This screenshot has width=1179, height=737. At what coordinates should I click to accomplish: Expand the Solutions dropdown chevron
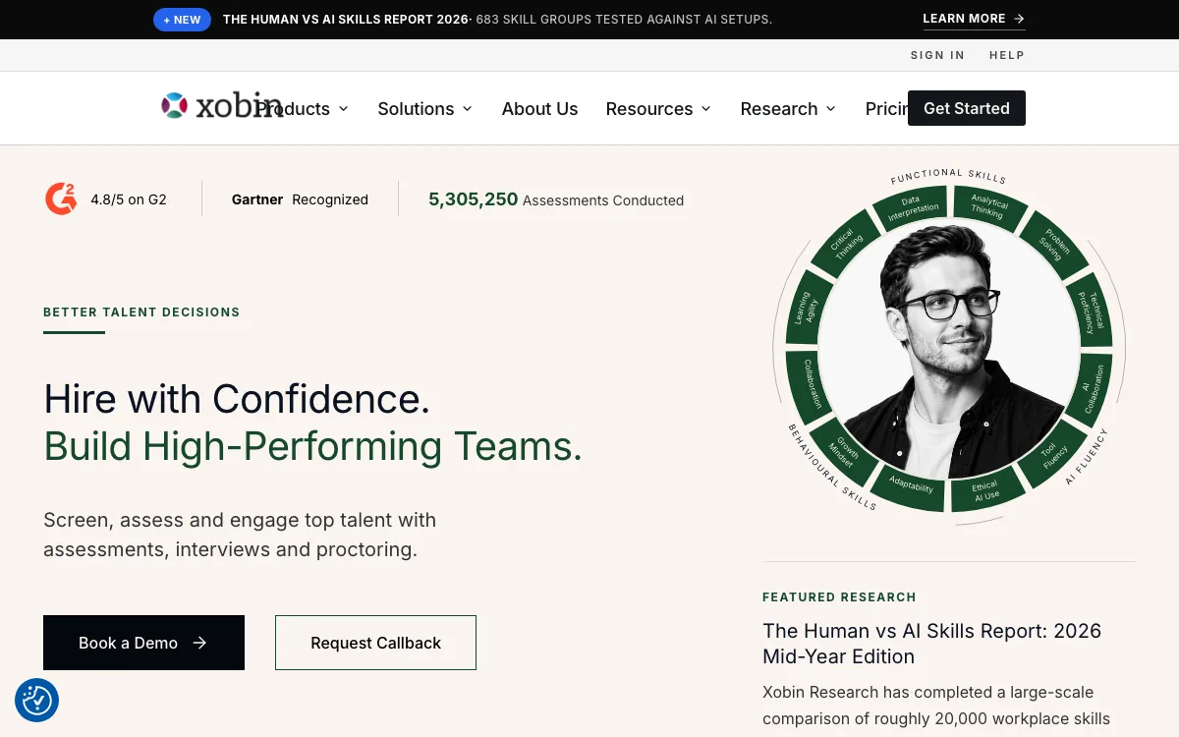click(x=468, y=108)
